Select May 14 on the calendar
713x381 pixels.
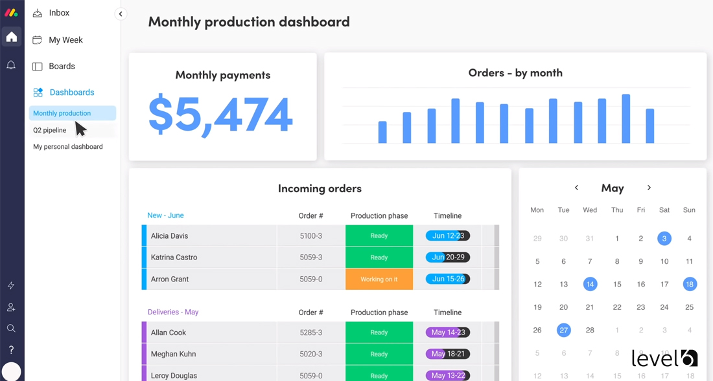click(x=590, y=284)
